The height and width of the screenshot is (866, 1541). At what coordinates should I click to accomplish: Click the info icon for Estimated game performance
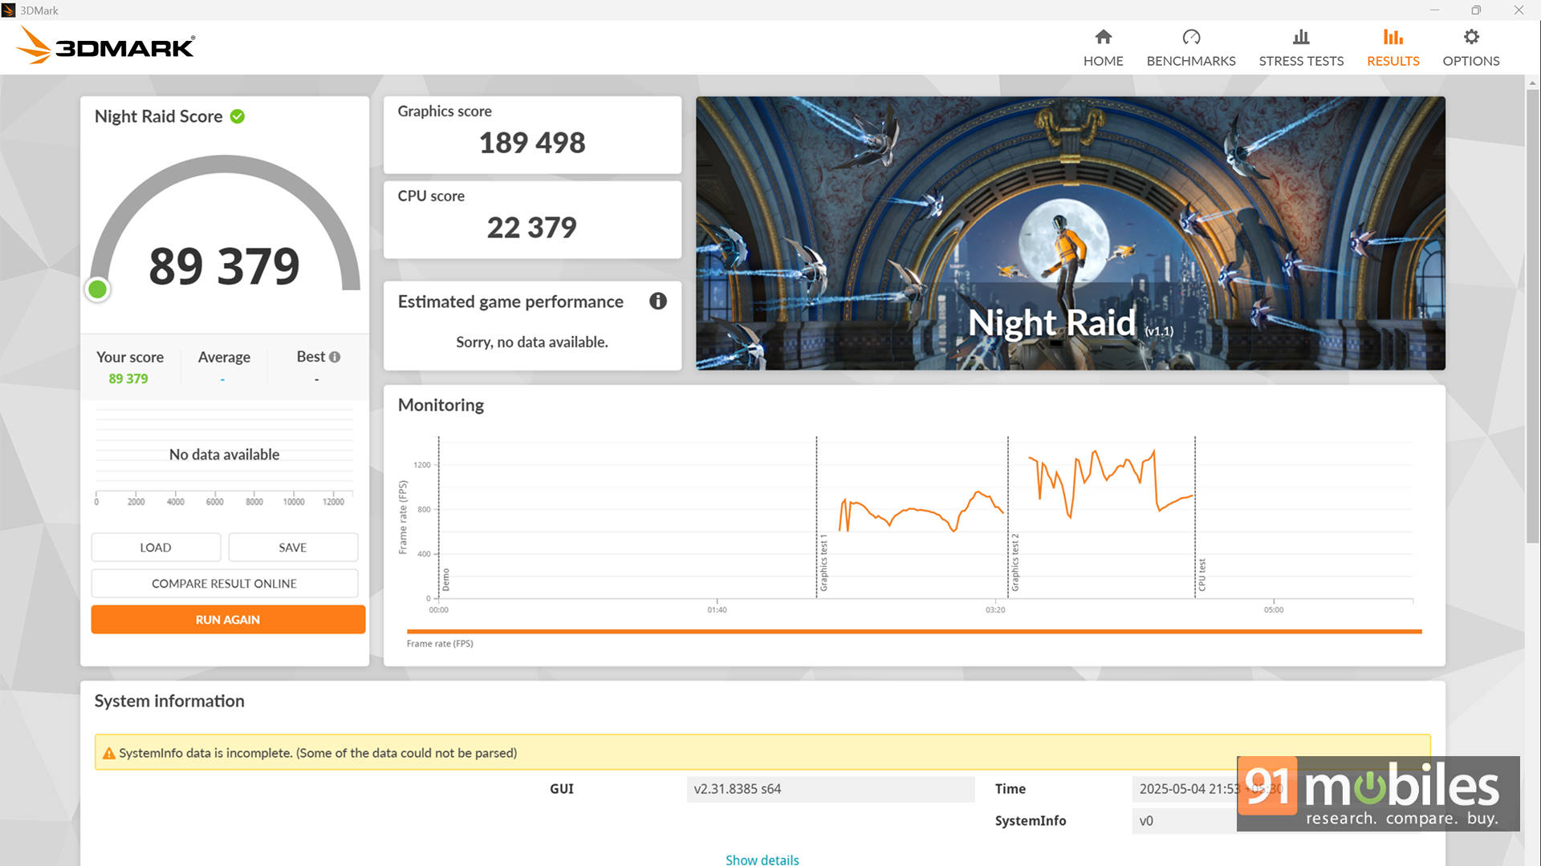pos(658,301)
